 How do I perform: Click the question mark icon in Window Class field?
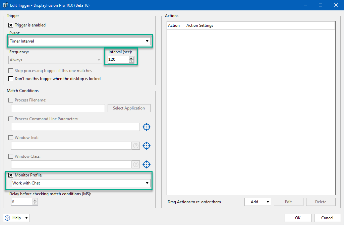click(136, 164)
